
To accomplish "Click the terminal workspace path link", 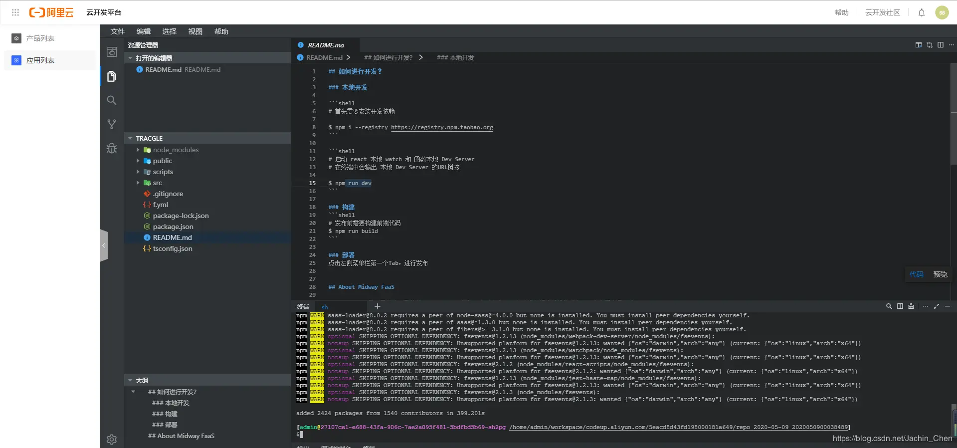I will pyautogui.click(x=679, y=427).
